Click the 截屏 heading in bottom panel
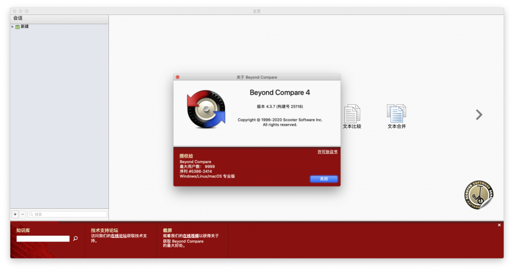Viewport: 514px width, 271px height. tap(167, 230)
